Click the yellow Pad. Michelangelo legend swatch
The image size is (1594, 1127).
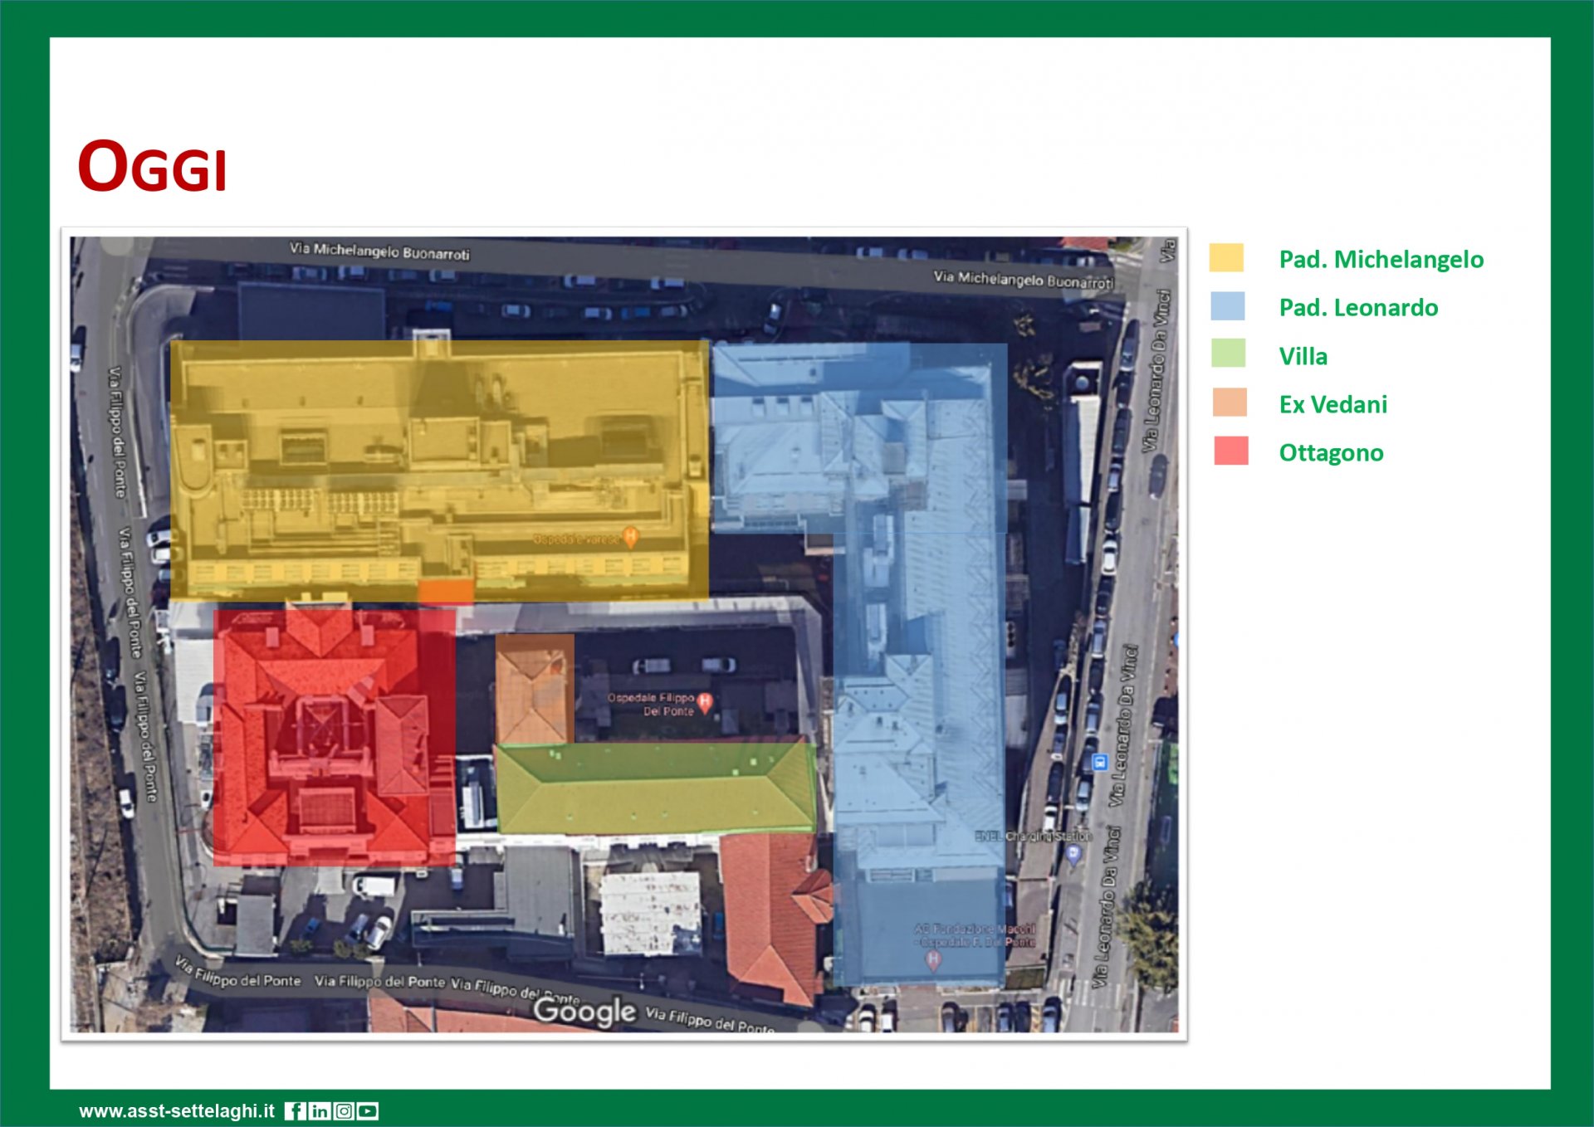(1226, 257)
